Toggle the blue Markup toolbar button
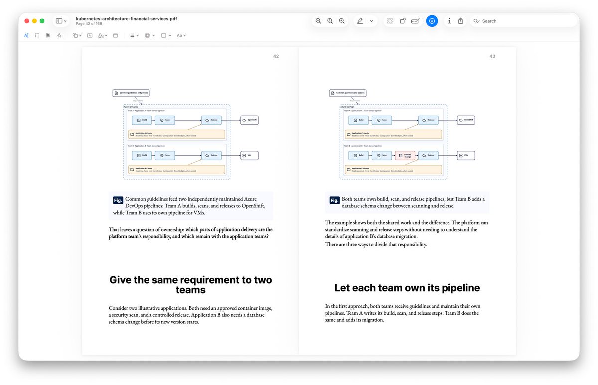Screen dimensions: 598x385 click(432, 21)
